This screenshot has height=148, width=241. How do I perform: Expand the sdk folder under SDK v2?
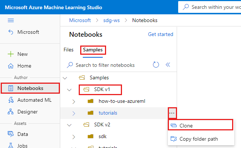[x=73, y=137]
